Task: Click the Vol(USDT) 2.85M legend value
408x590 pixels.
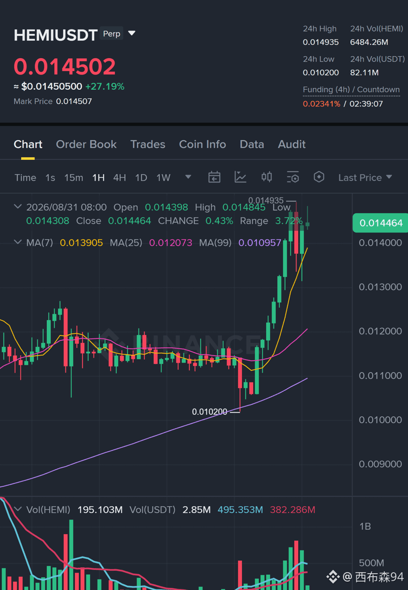Action: point(197,510)
